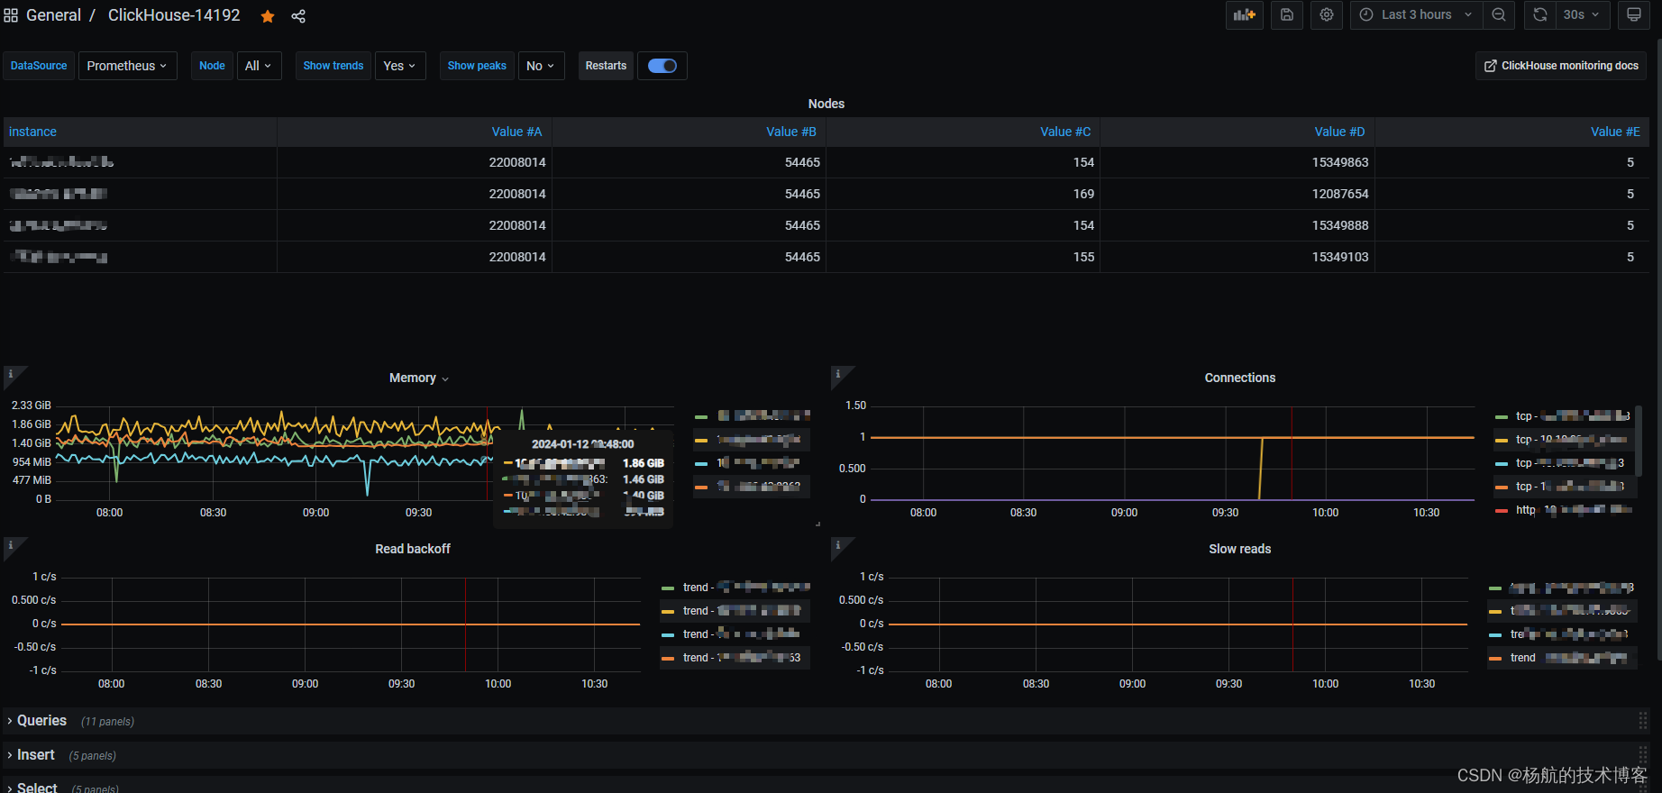Click the Restarts variable label
The image size is (1662, 793).
pos(606,66)
